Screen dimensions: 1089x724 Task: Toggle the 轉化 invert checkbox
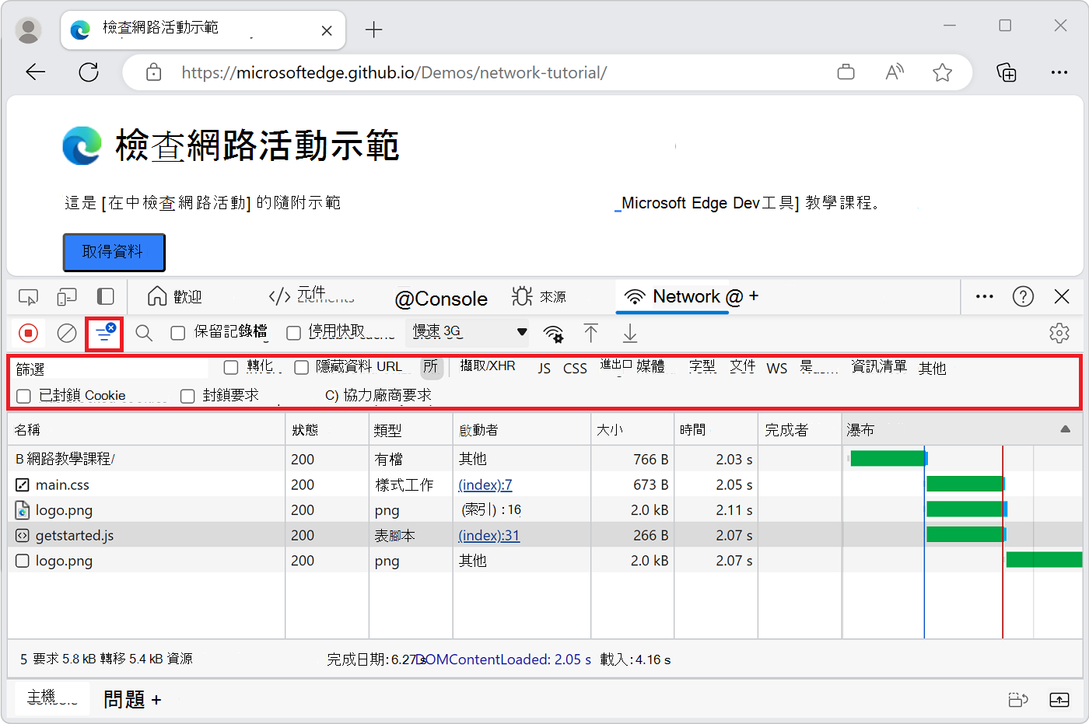231,367
